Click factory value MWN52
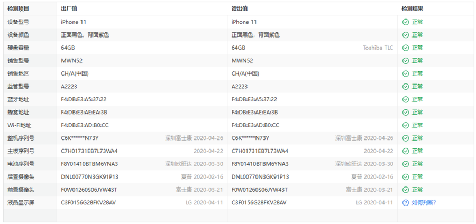The image size is (476, 224). (71, 61)
